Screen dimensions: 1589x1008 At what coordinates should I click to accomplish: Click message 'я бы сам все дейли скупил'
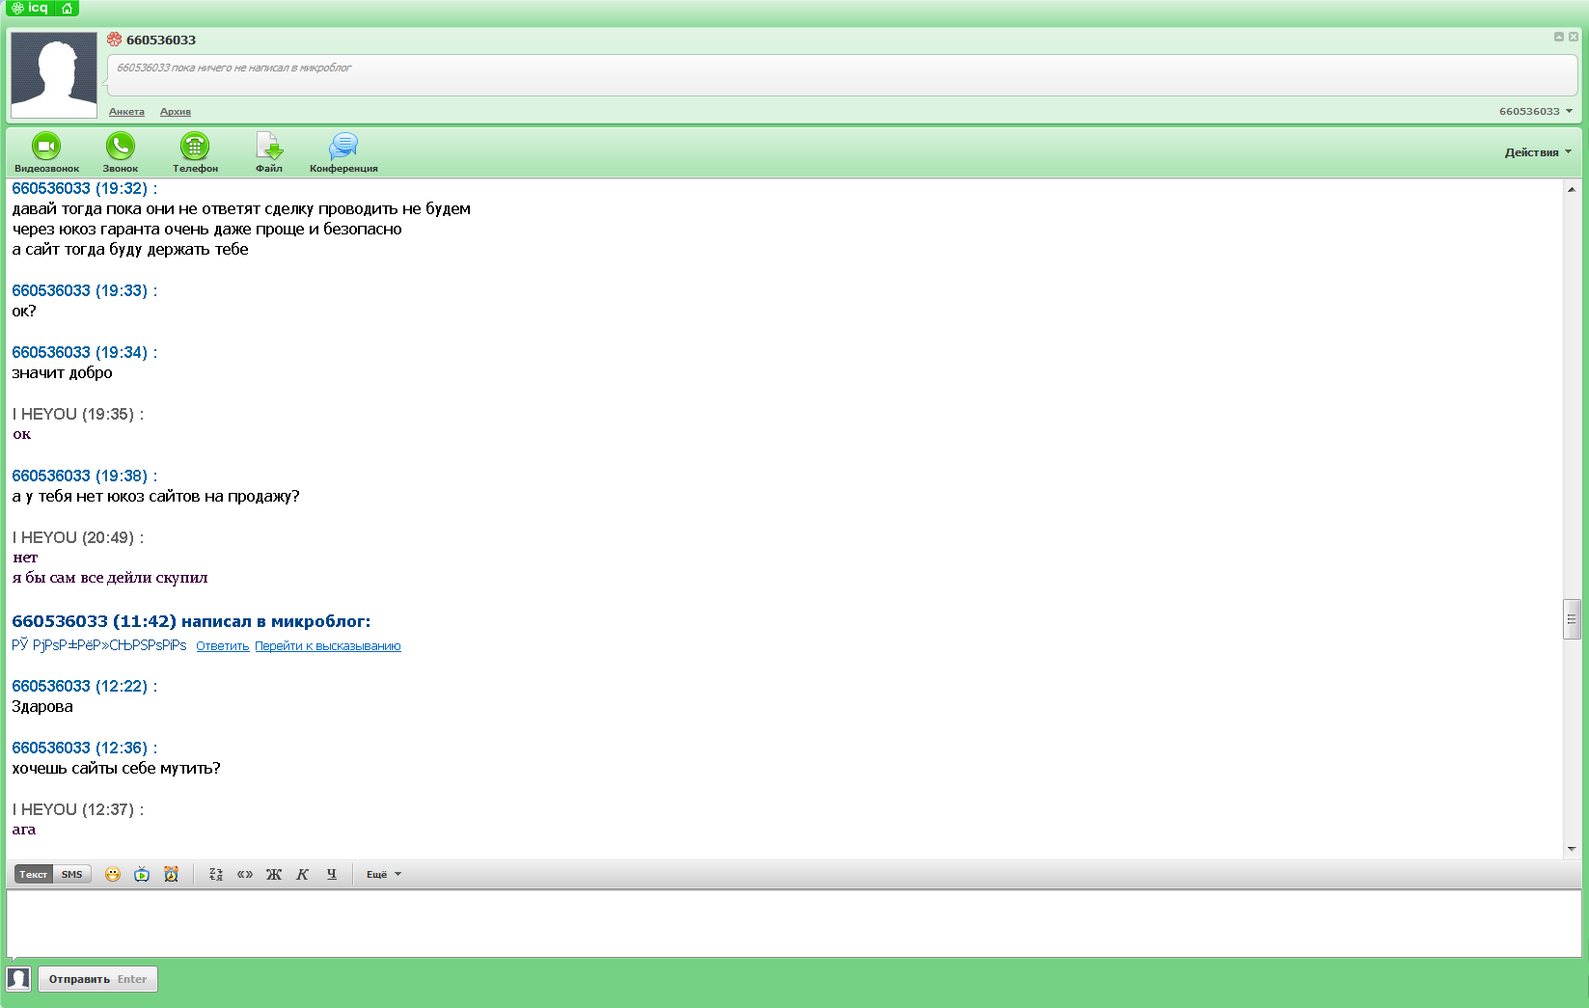[x=110, y=579]
